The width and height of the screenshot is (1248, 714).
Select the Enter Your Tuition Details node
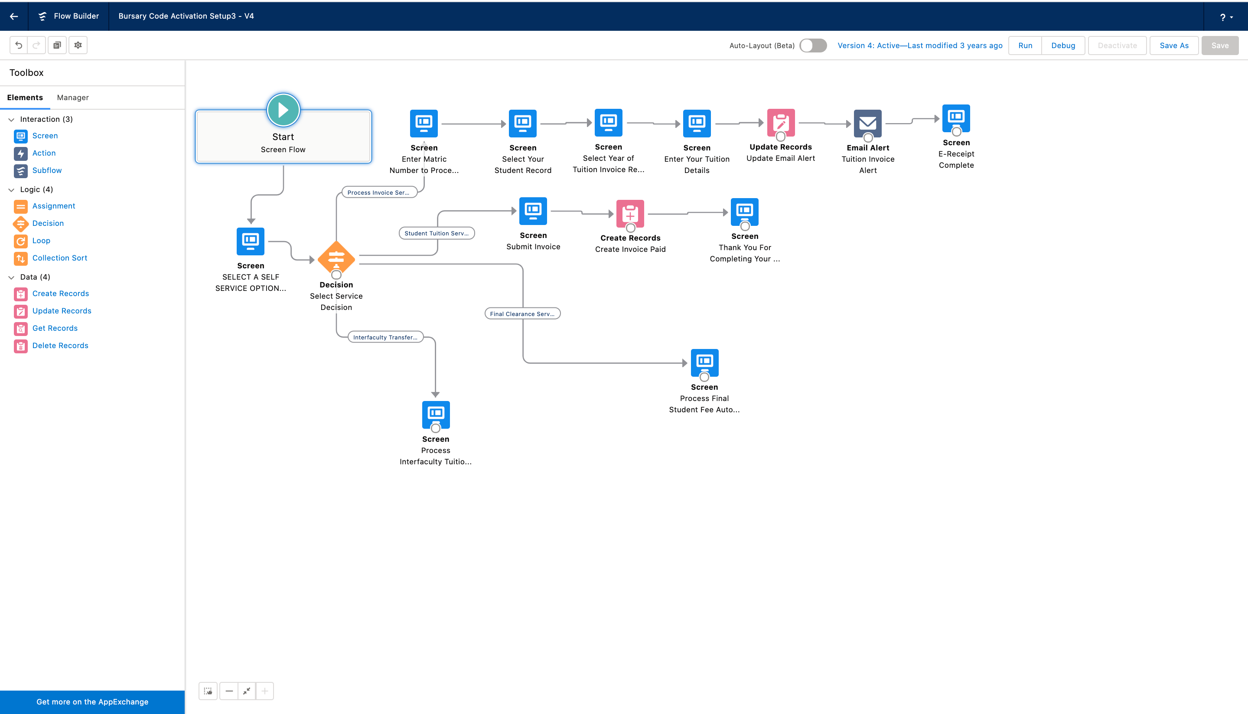click(697, 123)
